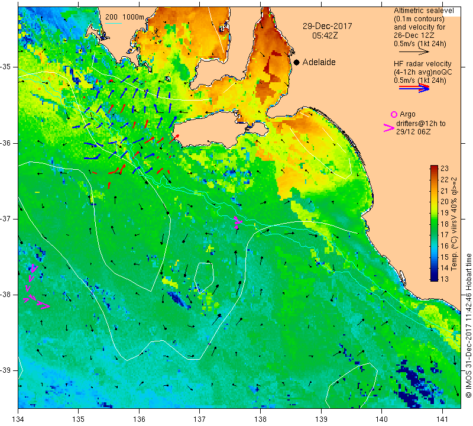Image resolution: width=473 pixels, height=426 pixels.
Task: Click the latitude '-38' axis label
Action: 8,295
